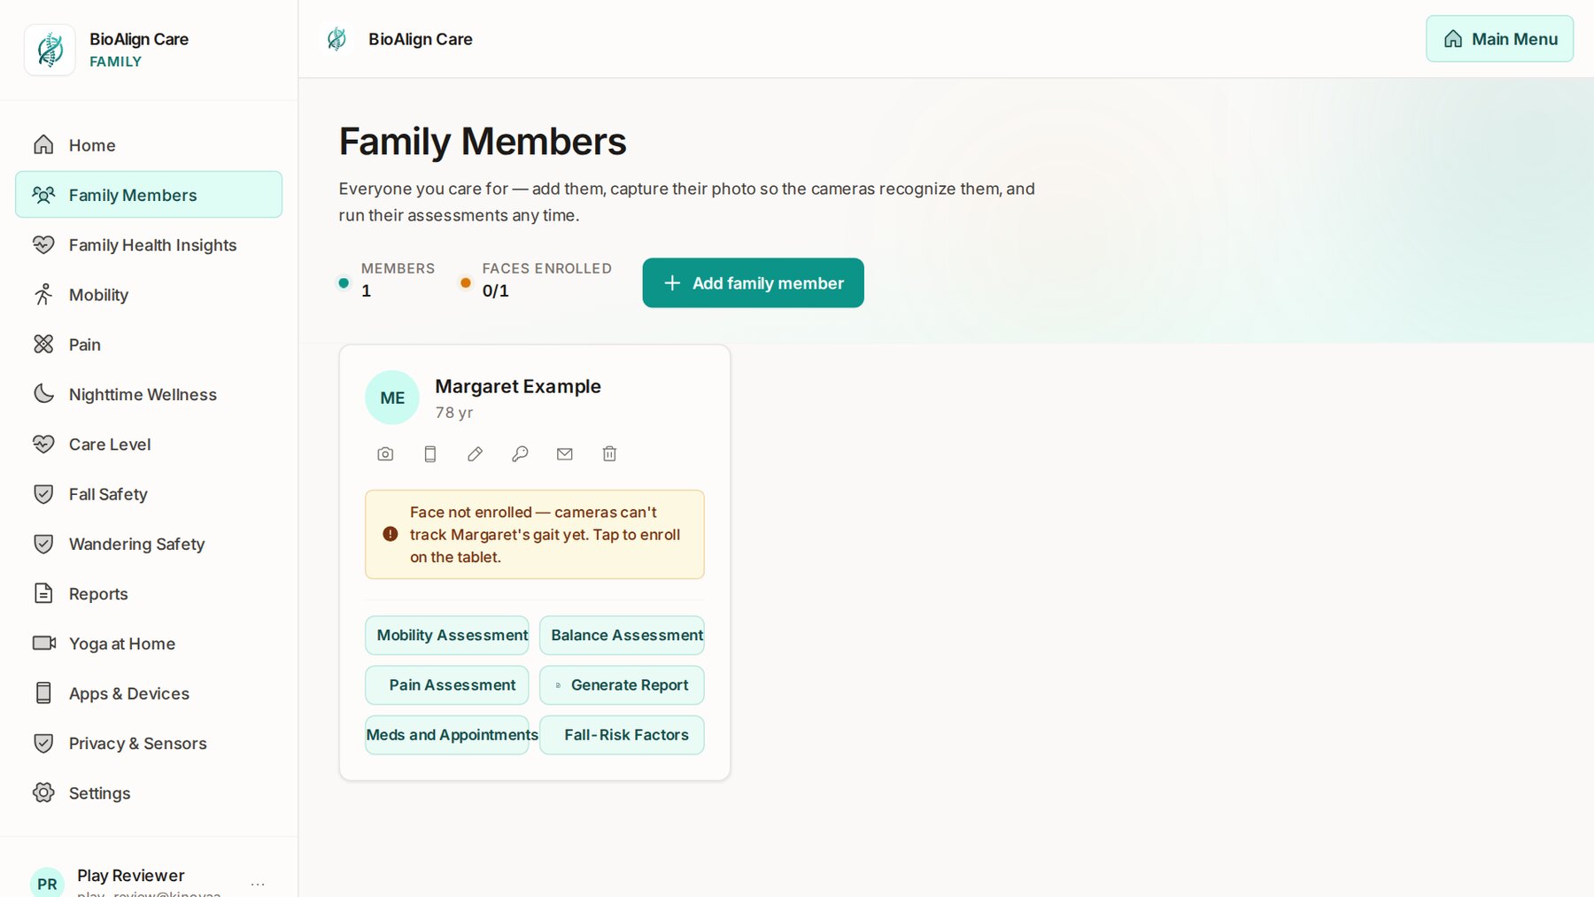Click the Members count stat

tap(387, 280)
